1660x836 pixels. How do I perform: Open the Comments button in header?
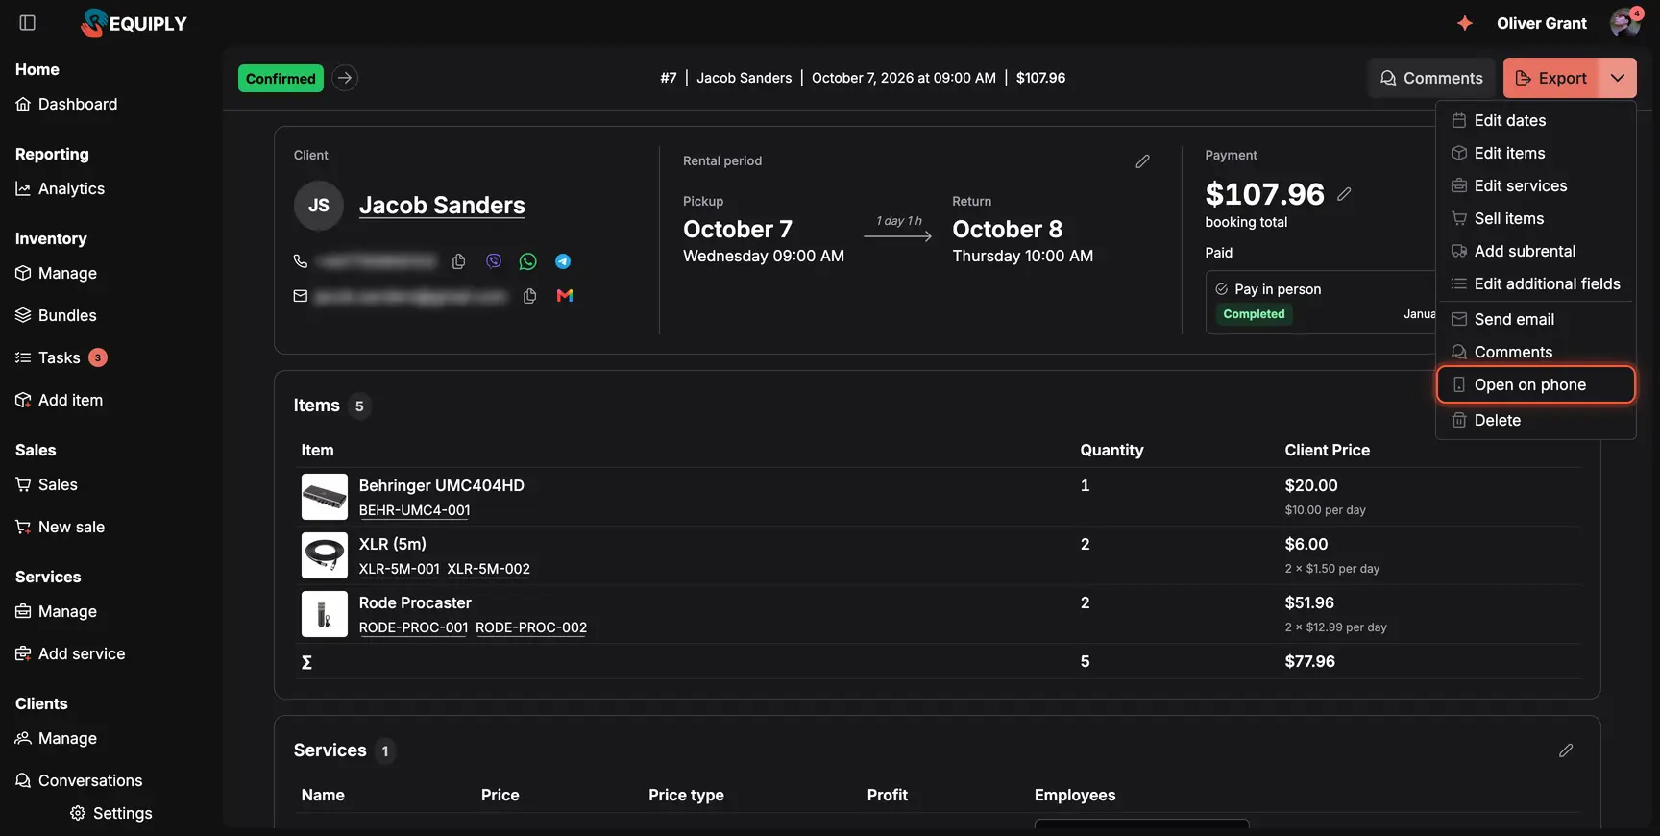coord(1431,78)
